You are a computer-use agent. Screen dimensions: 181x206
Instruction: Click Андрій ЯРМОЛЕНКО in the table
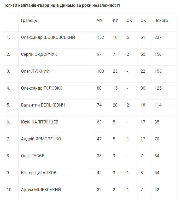(41, 139)
